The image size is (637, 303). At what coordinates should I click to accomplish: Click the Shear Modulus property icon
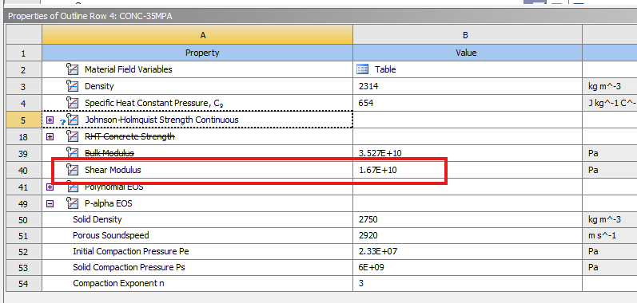point(72,170)
